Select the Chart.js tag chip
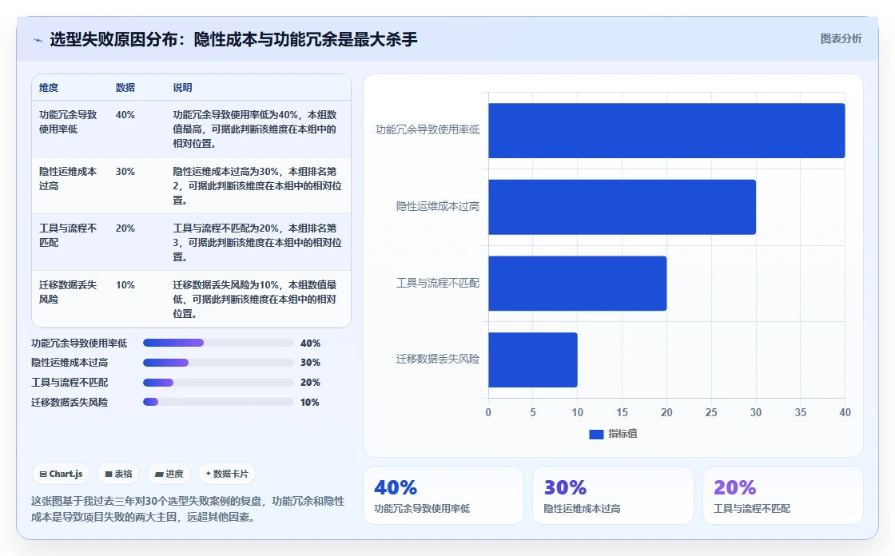The image size is (895, 556). [61, 474]
